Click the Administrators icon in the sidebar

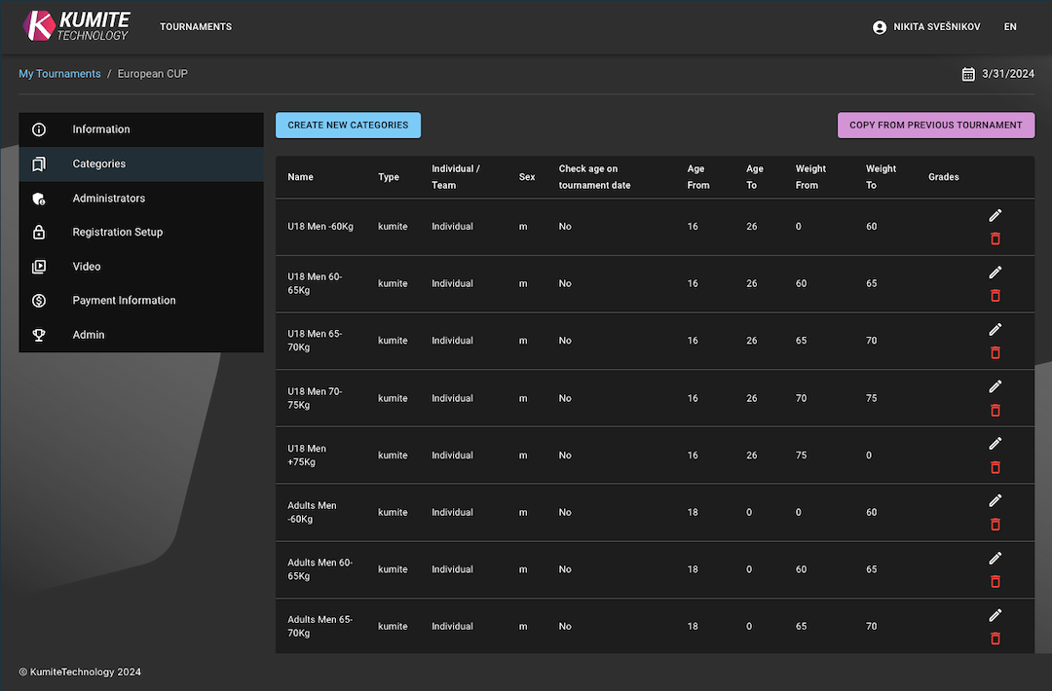tap(37, 198)
